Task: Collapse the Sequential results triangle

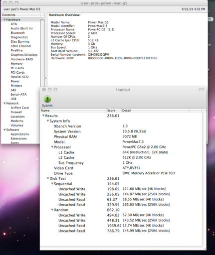Action: click(52, 184)
